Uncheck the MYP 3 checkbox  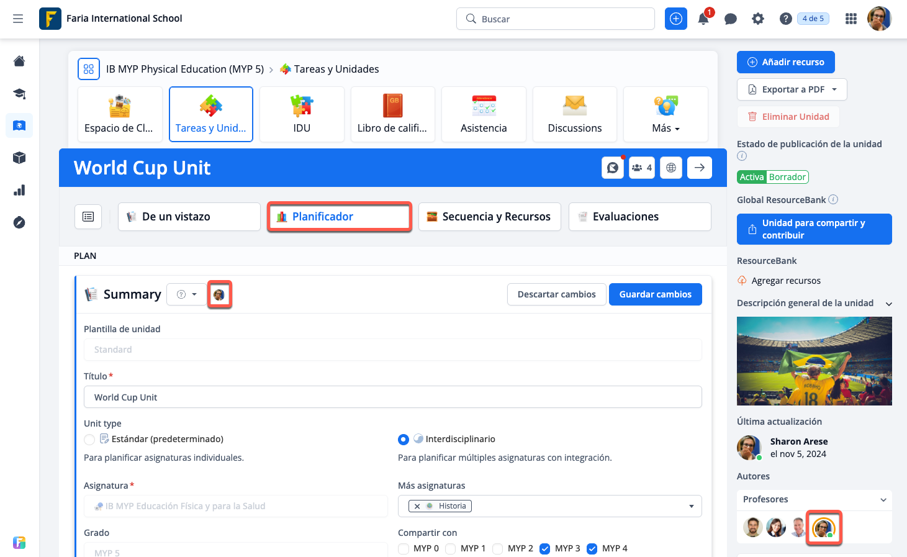(x=545, y=548)
